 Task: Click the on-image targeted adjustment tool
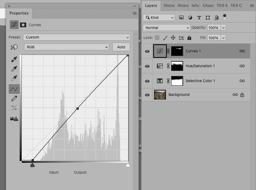tap(14, 47)
